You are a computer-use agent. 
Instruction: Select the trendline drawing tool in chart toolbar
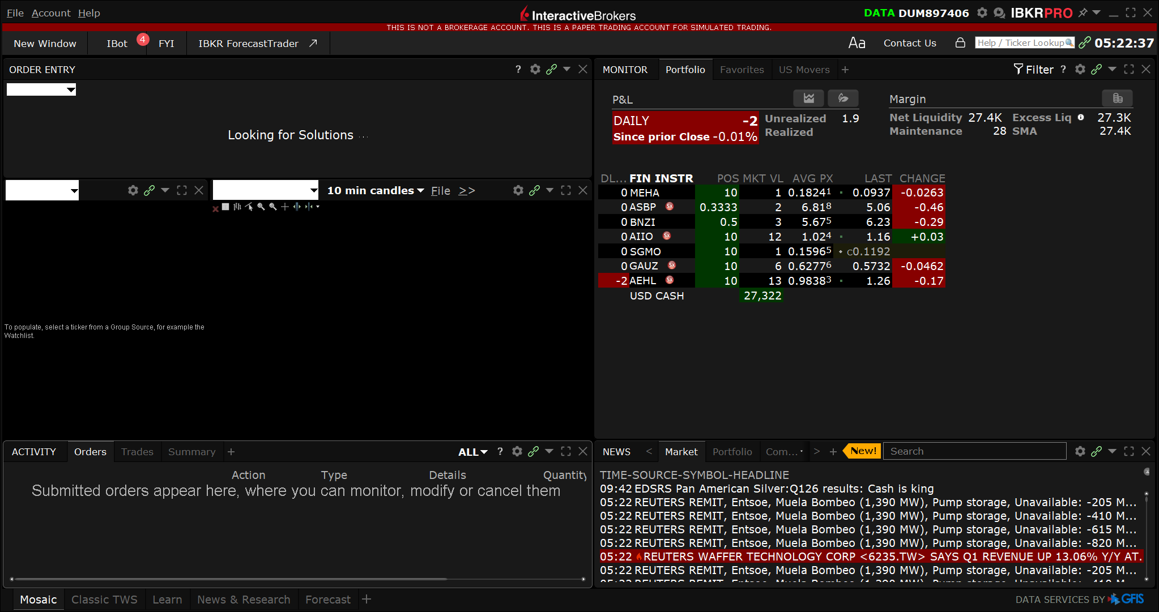(x=249, y=207)
